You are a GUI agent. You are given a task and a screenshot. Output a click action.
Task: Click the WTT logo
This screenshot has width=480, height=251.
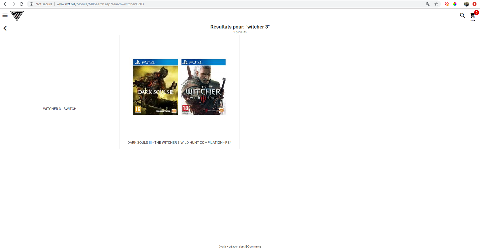17,15
